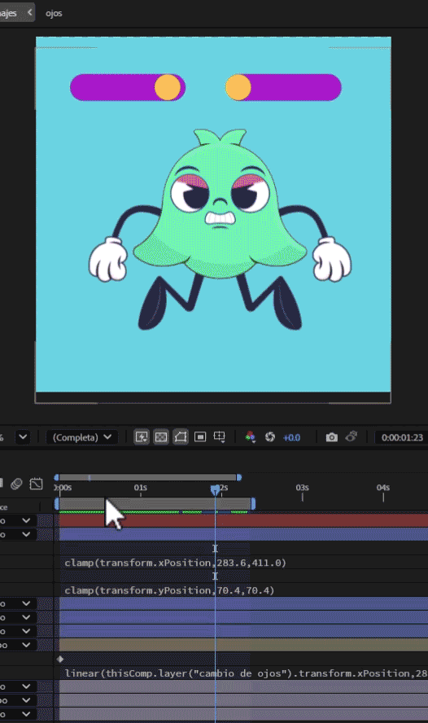This screenshot has height=723, width=428.
Task: Click the clamp xPosition expression text field
Action: pyautogui.click(x=176, y=563)
